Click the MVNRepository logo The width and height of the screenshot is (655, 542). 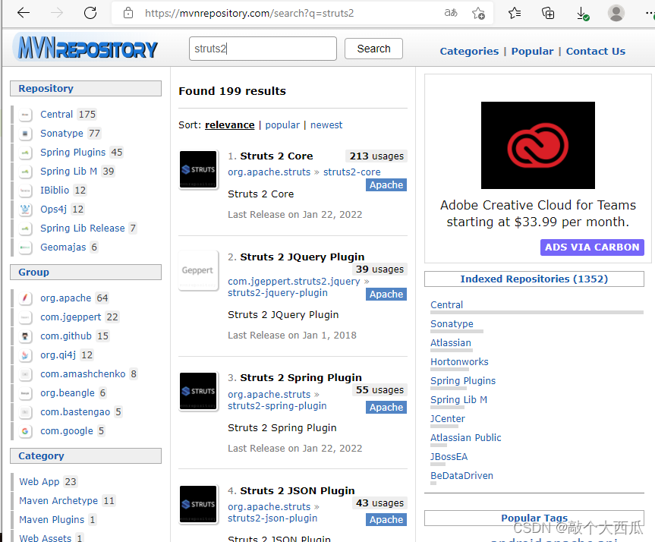(87, 48)
